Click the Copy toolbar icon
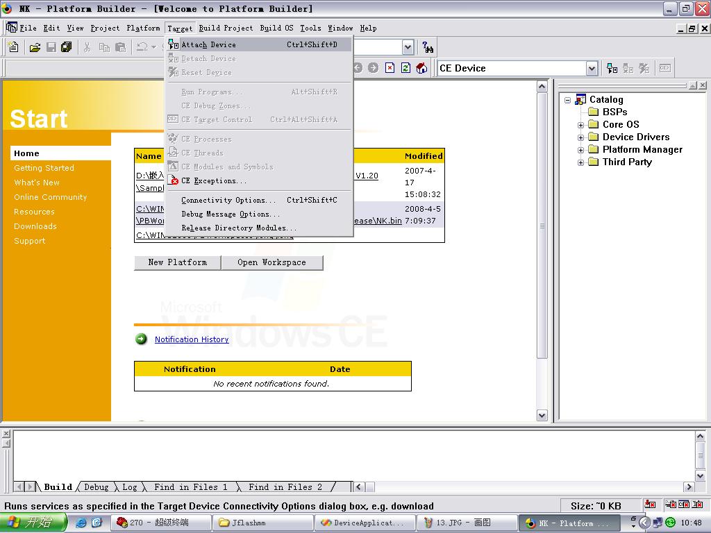711x533 pixels. click(104, 47)
